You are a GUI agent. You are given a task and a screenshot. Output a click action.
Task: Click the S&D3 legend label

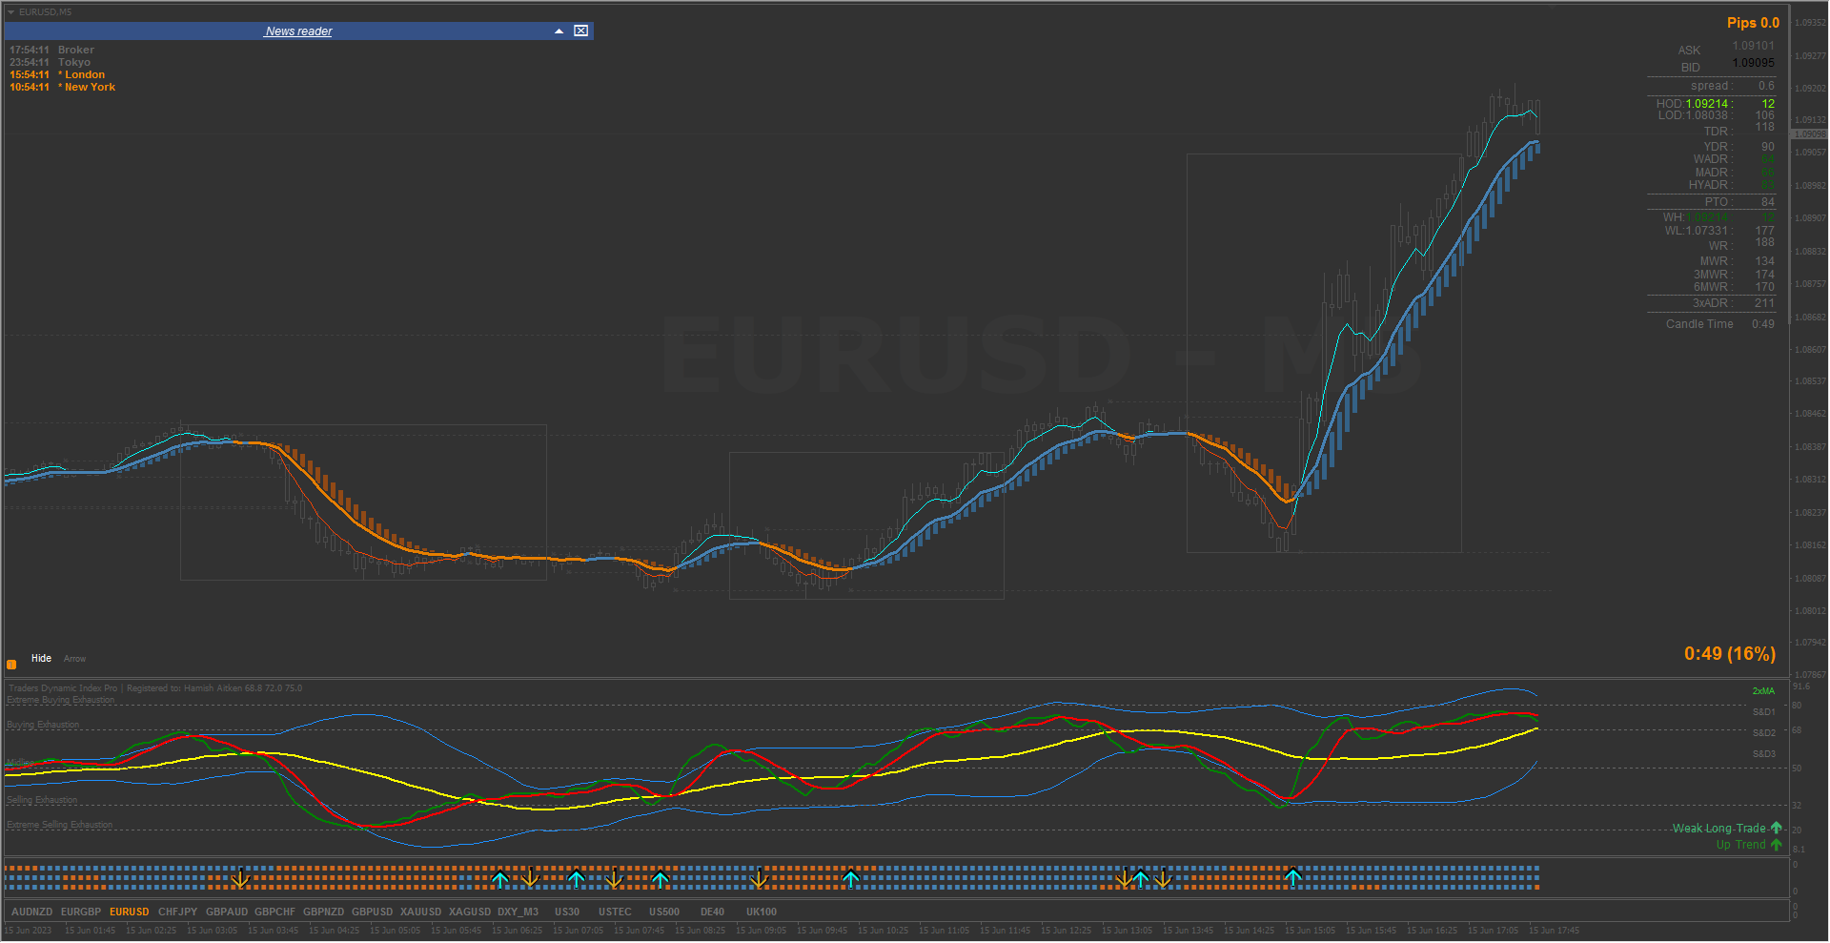(1763, 754)
